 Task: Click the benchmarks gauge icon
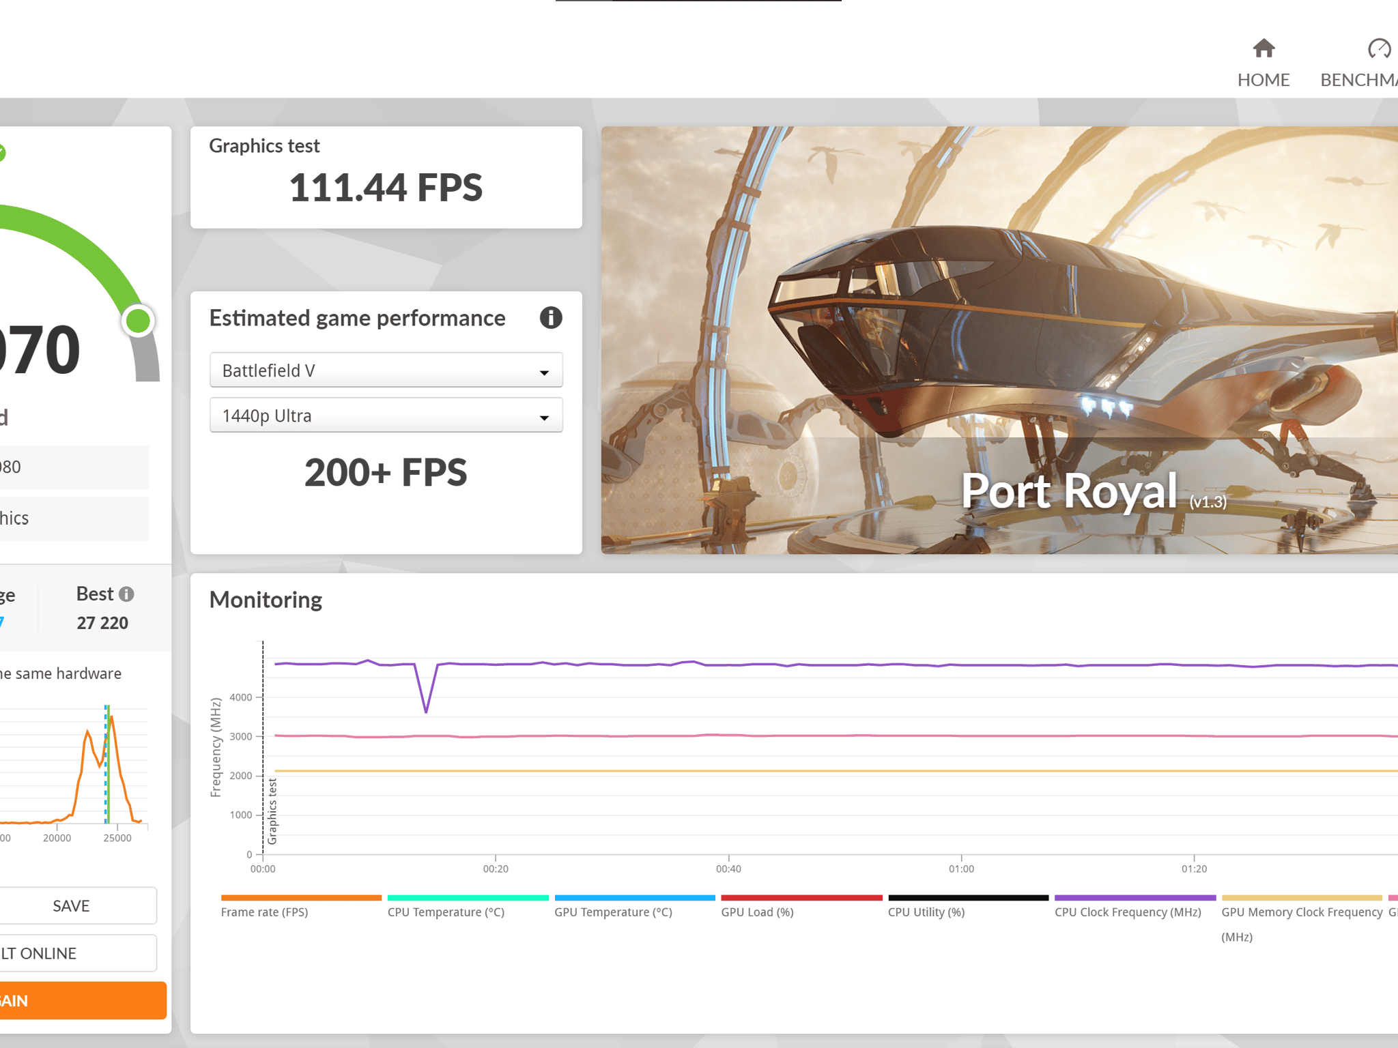click(1379, 48)
